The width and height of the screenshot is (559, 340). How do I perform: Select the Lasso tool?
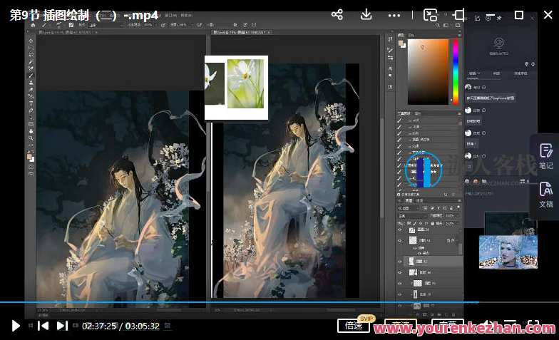pos(31,54)
